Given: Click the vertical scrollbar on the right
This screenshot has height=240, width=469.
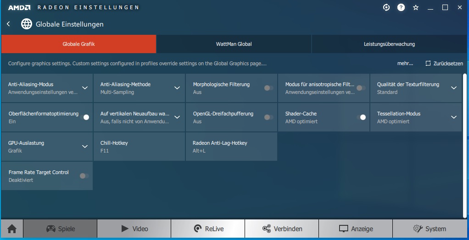Looking at the screenshot, I should click(x=464, y=145).
